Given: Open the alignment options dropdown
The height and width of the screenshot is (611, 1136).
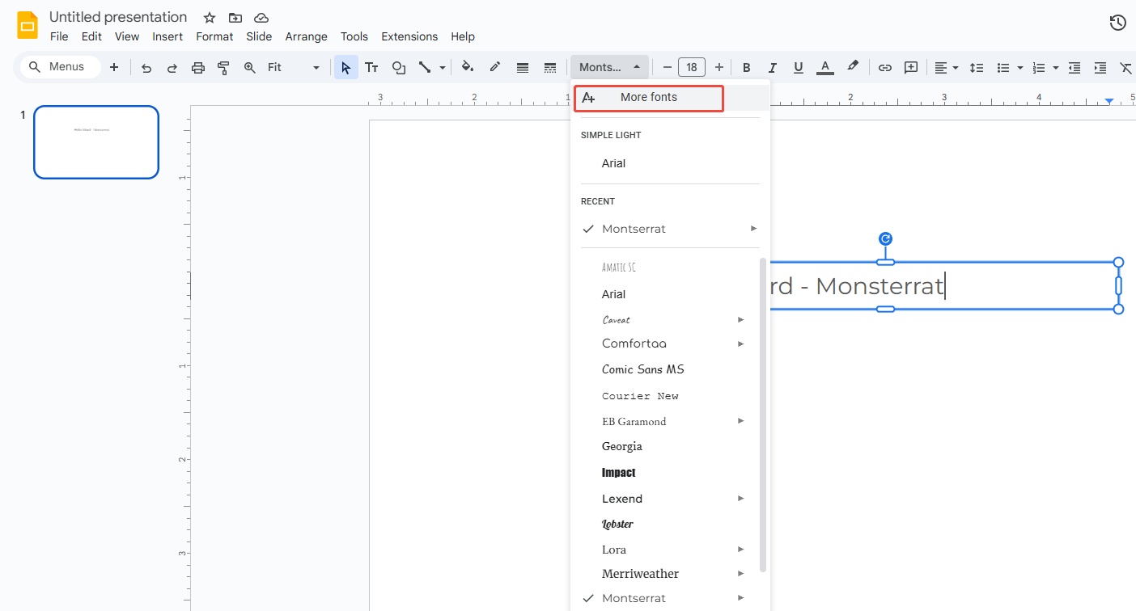Looking at the screenshot, I should tap(945, 67).
